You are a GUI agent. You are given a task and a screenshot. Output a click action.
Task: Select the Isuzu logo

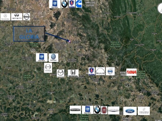click(x=144, y=111)
